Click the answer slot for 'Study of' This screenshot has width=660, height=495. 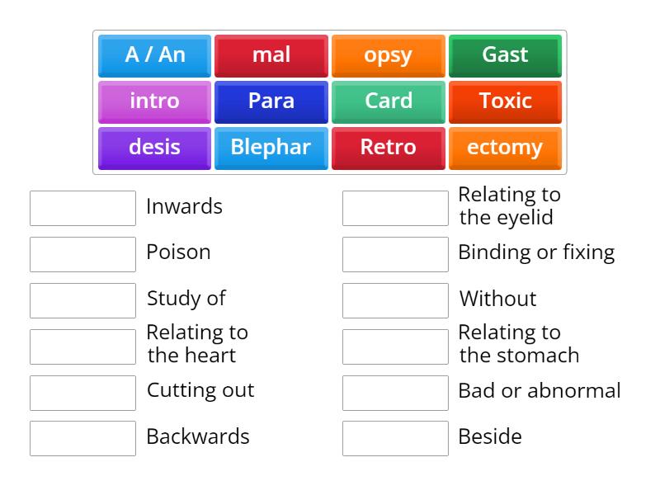pos(82,300)
